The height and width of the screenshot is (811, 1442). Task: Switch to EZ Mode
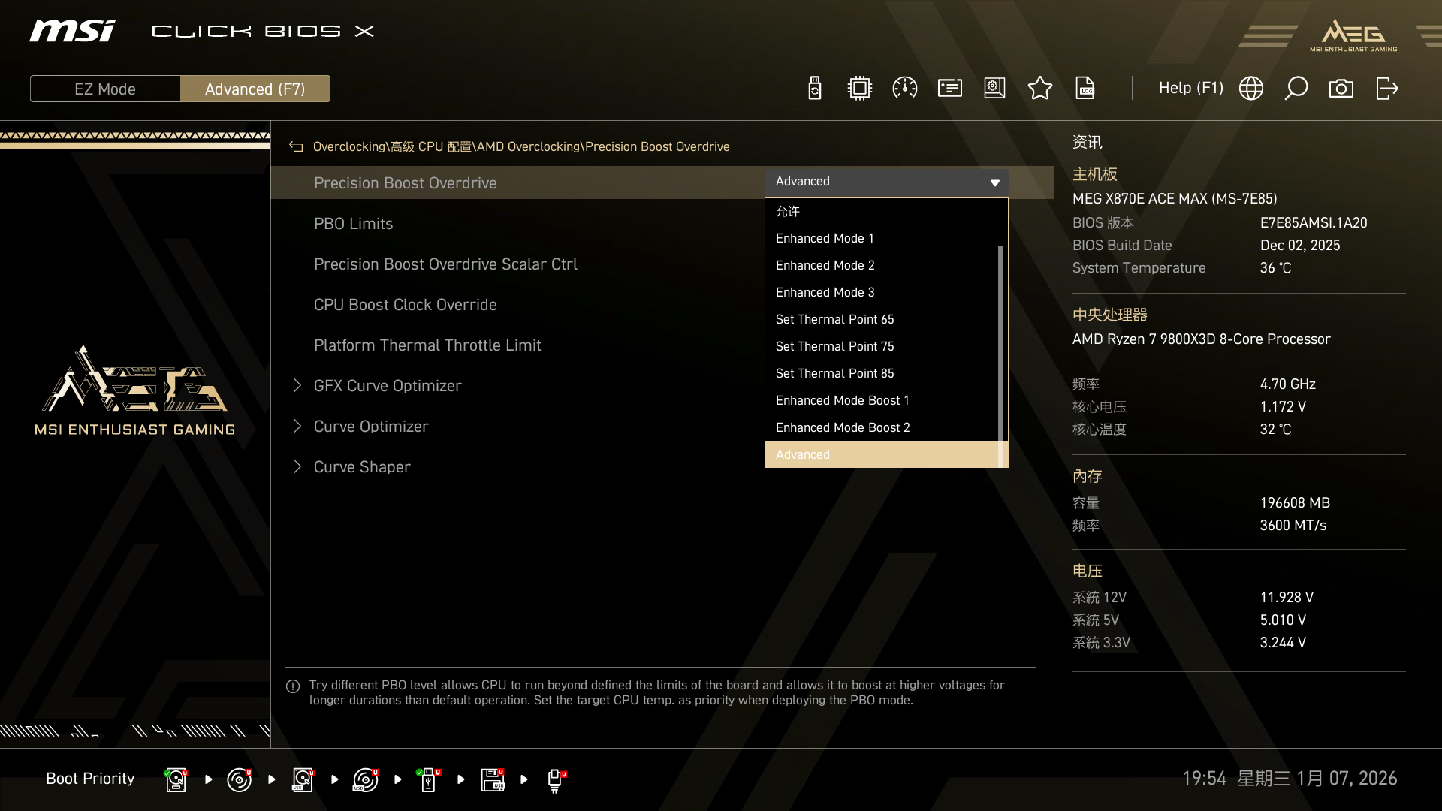pyautogui.click(x=105, y=89)
